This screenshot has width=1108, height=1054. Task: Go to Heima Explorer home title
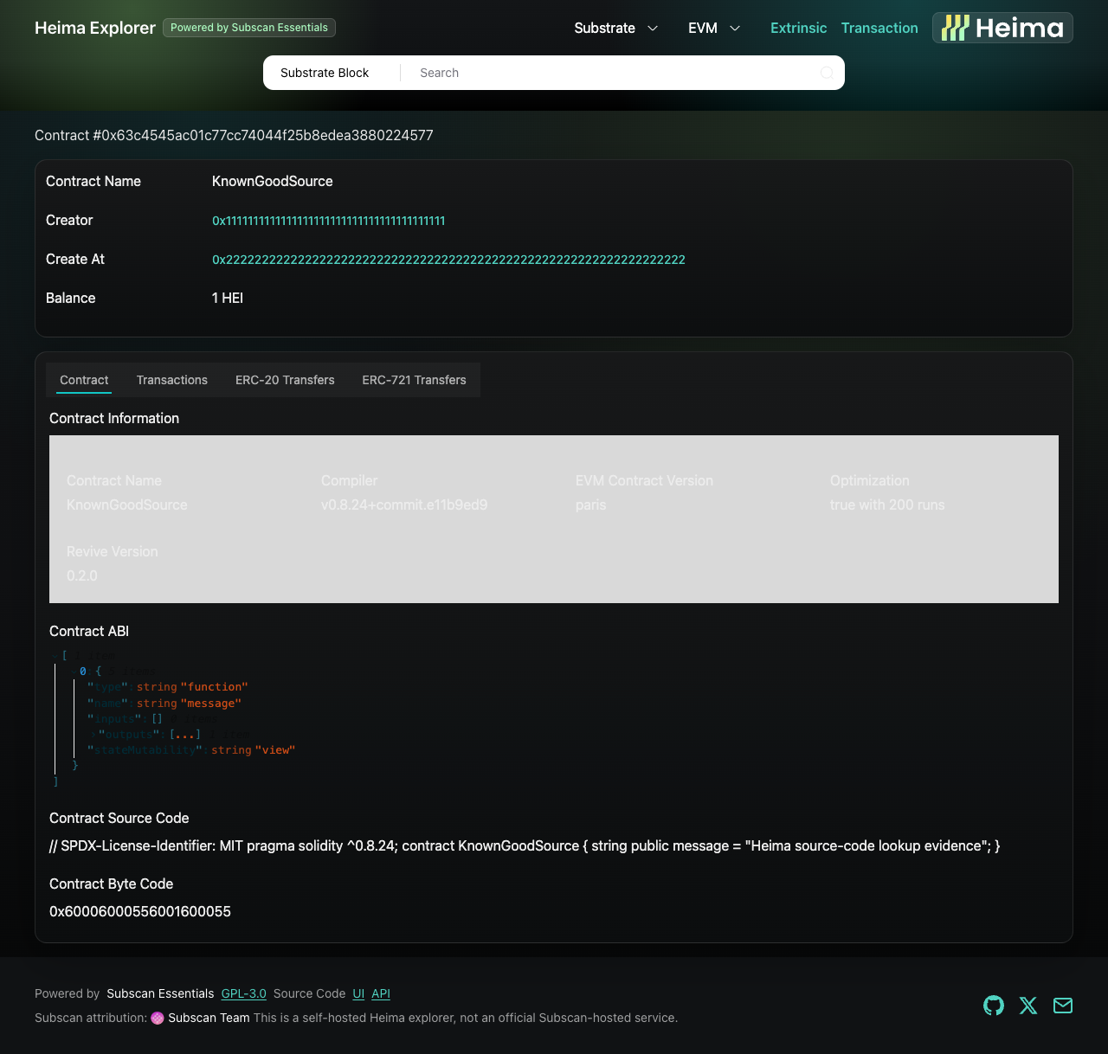(x=95, y=28)
